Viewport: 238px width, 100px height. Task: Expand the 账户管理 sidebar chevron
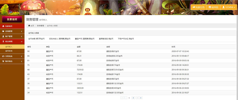point(21,36)
